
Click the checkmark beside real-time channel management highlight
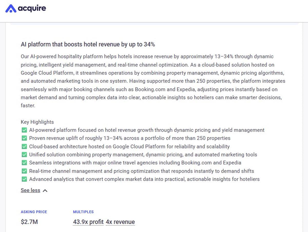click(24, 171)
